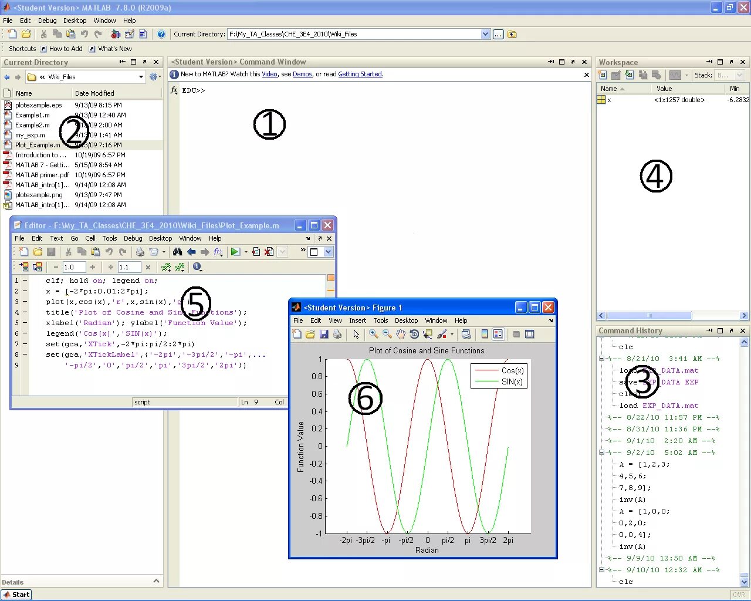This screenshot has width=751, height=601.
Task: Toggle Insert Legend in Figure 1
Action: click(498, 335)
